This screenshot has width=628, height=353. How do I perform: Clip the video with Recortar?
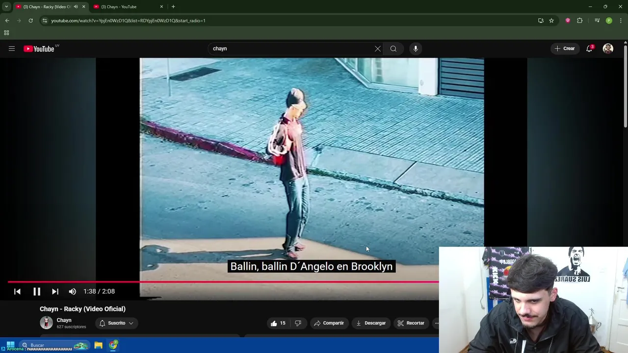(411, 323)
